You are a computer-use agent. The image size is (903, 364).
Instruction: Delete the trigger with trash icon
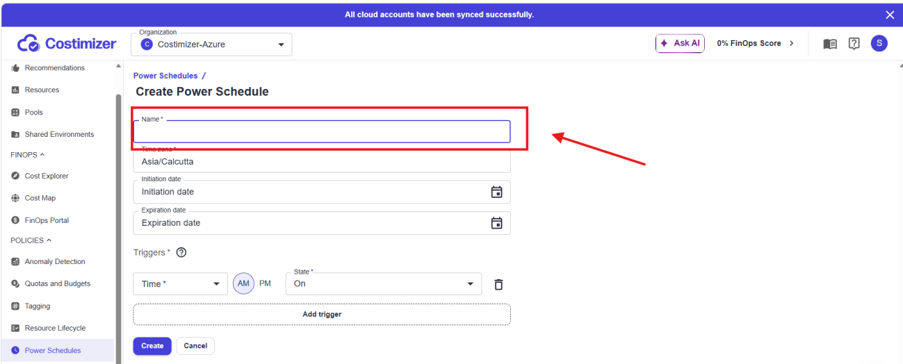[498, 284]
